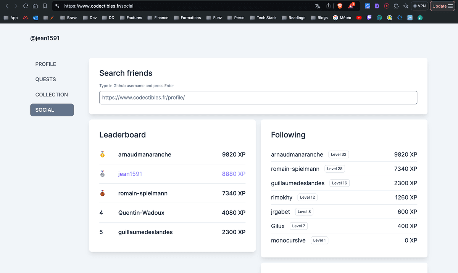Reload the page with the refresh icon
This screenshot has width=458, height=273.
point(24,6)
